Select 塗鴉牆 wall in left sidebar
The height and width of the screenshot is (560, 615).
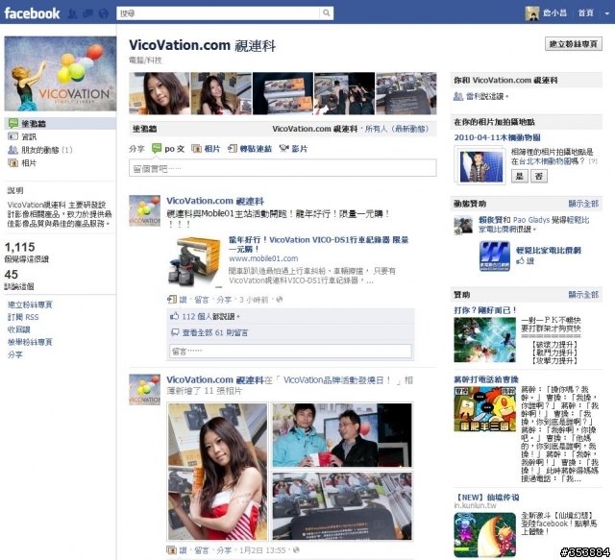tap(60, 124)
